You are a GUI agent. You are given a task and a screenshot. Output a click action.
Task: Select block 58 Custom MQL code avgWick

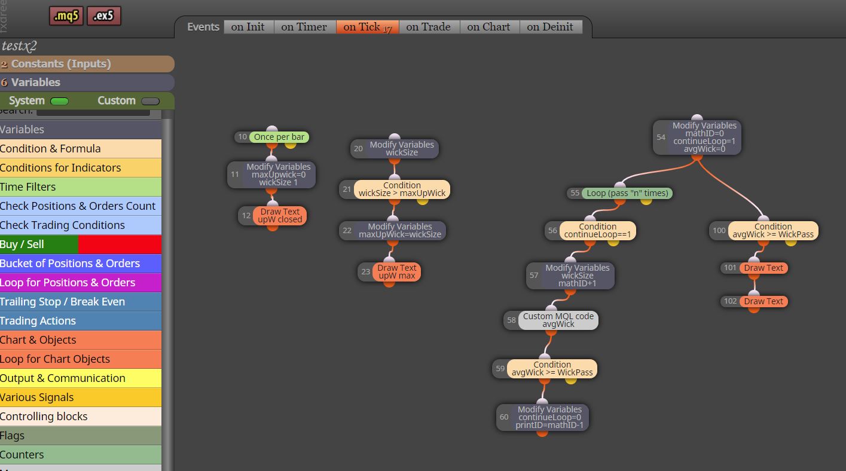(551, 320)
